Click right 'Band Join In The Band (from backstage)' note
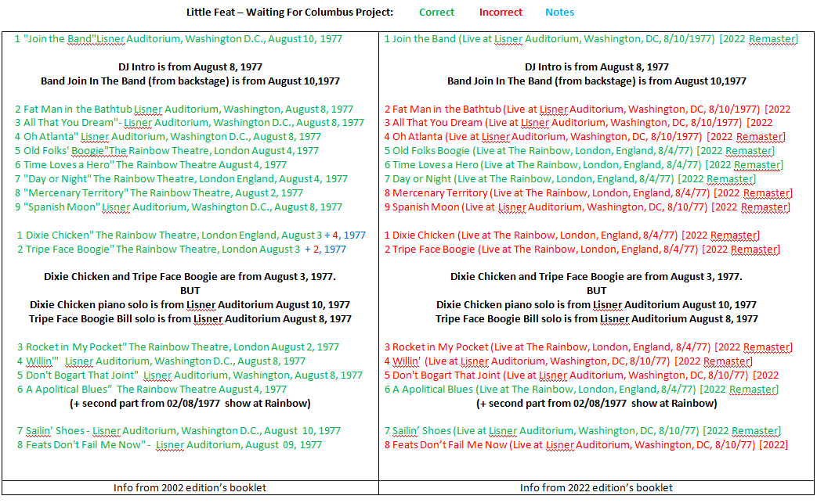 point(597,81)
